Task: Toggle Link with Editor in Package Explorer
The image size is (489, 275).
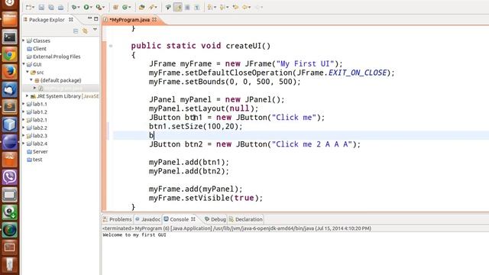Action: pyautogui.click(x=85, y=31)
